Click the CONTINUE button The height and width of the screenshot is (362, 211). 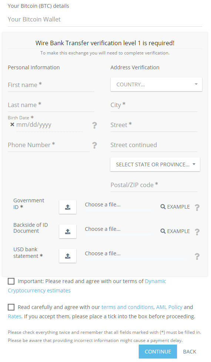[x=158, y=352]
